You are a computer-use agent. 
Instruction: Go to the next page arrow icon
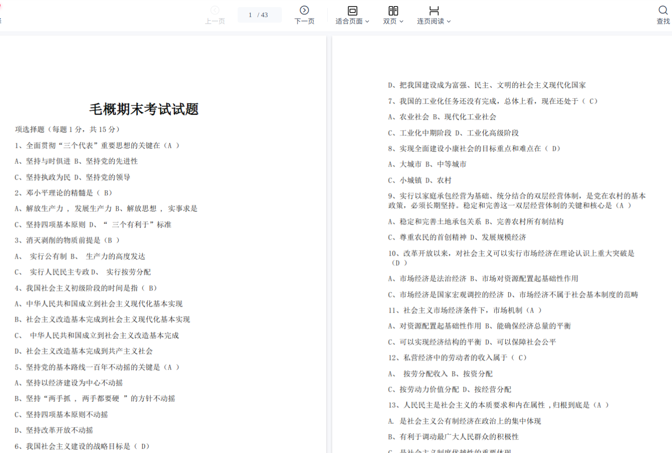click(x=304, y=10)
